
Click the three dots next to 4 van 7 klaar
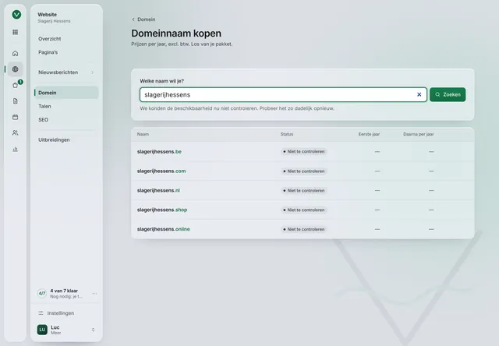(x=94, y=293)
